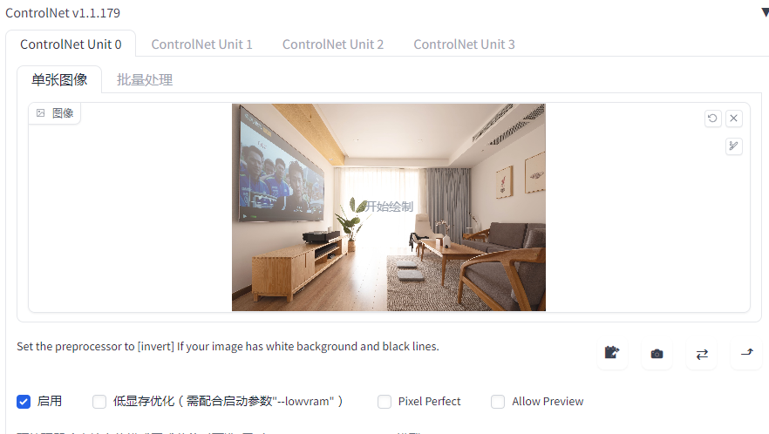
Task: Switch to ControlNet Unit 1 tab
Action: click(201, 44)
